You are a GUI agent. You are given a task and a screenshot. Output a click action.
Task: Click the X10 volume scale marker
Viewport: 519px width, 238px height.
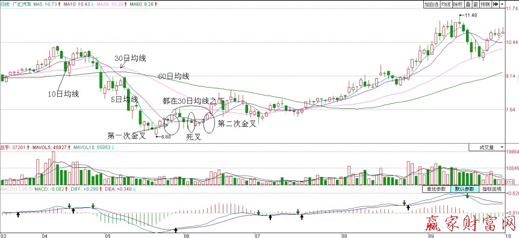click(510, 182)
